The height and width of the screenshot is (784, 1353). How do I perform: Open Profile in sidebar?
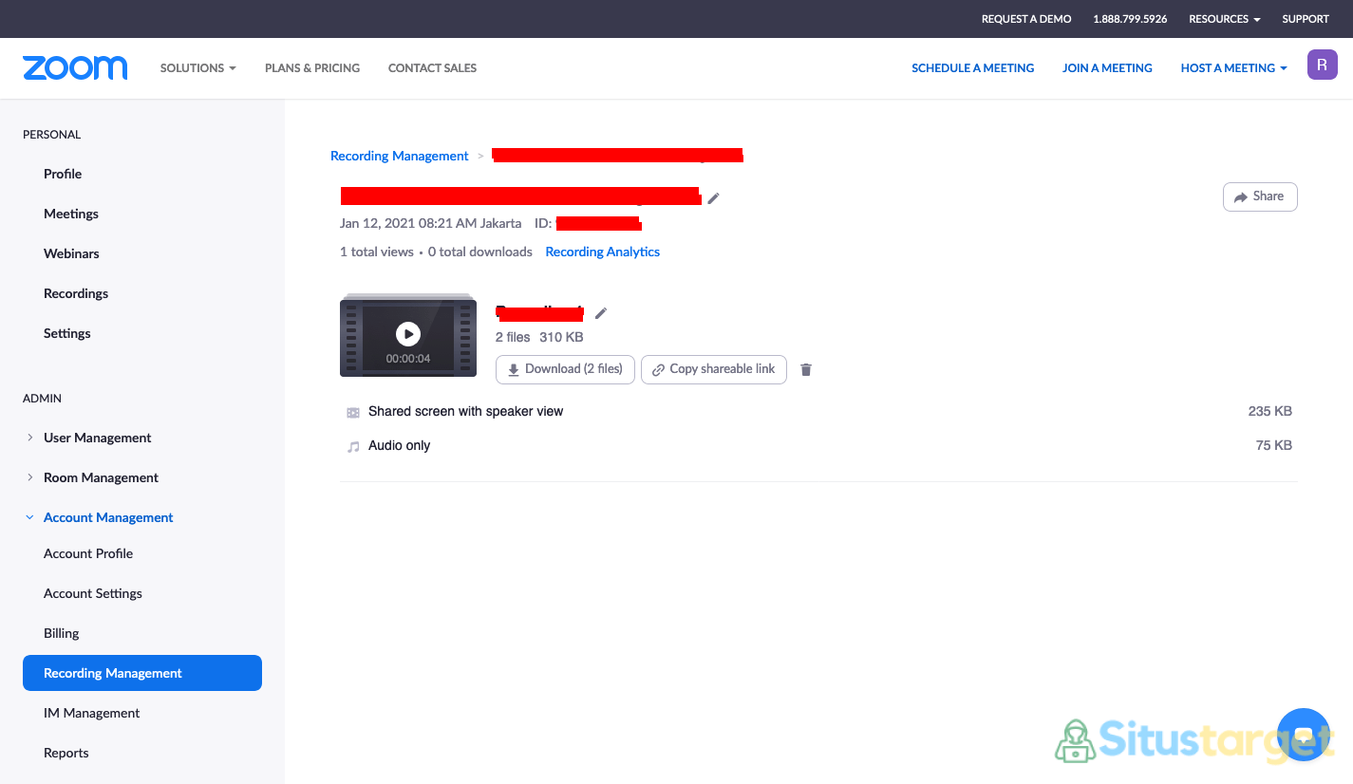click(63, 174)
